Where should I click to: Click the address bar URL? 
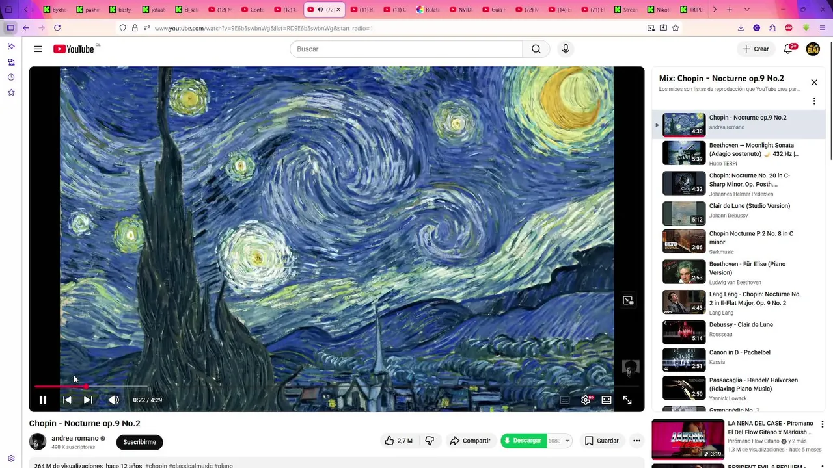[x=264, y=28]
